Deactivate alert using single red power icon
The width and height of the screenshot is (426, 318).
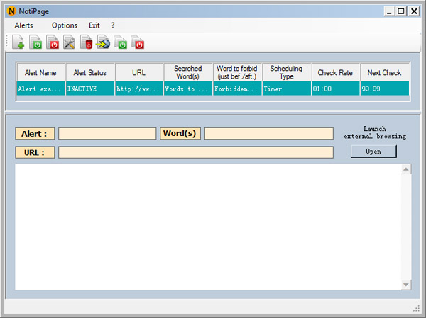pyautogui.click(x=53, y=43)
